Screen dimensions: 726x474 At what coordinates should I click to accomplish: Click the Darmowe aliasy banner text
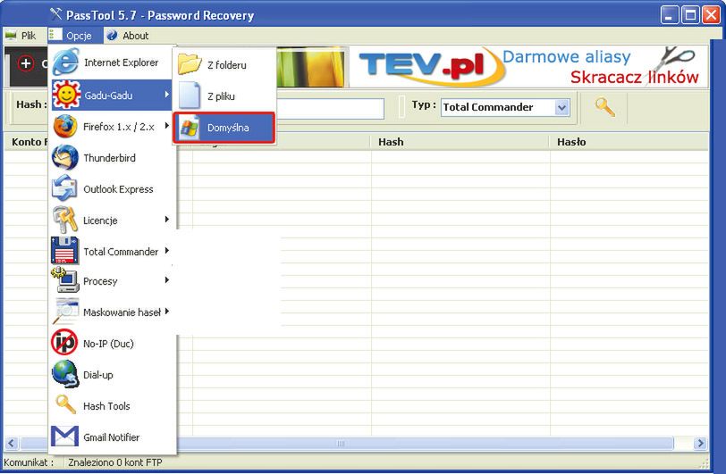pos(566,57)
